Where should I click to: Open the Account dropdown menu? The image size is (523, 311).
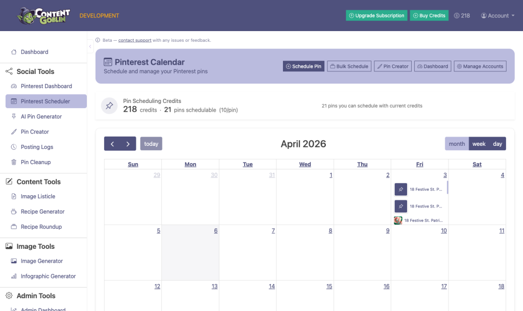(494, 16)
